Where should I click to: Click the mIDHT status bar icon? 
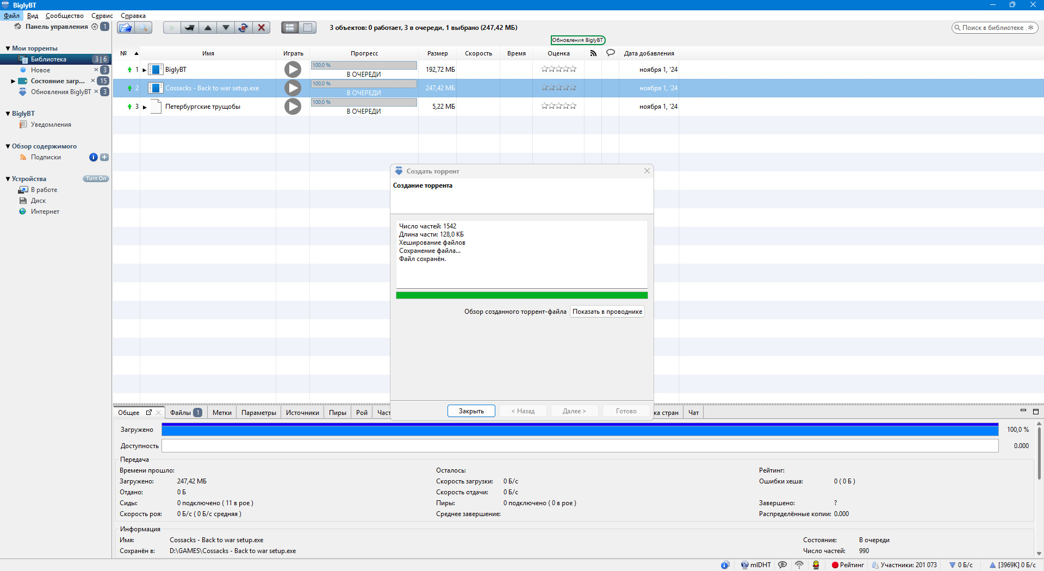[x=756, y=565]
